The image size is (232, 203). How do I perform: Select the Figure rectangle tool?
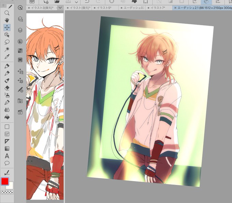tap(7, 127)
